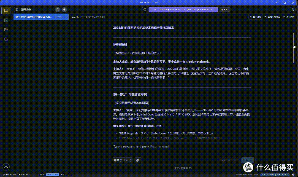Click the Eject model button
Image resolution: width=298 pixels, height=177 pixels.
click(225, 10)
